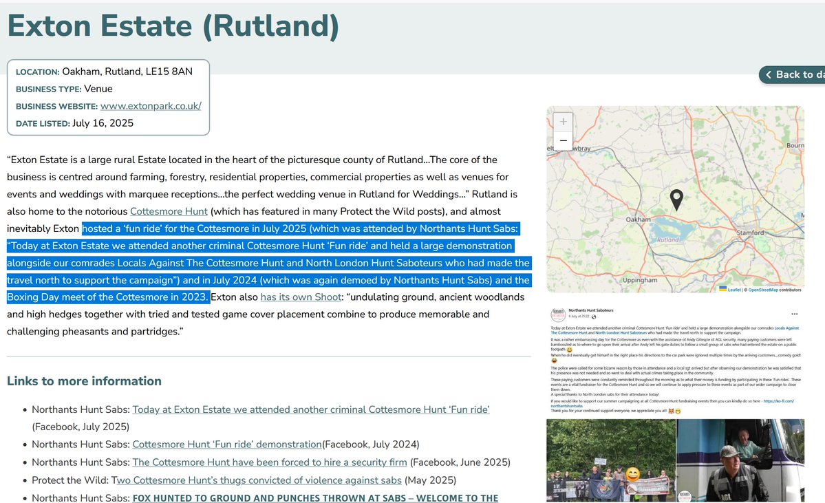Screen dimensions: 825x503
Task: Click the Facebook post text screenshot
Action: coord(676,368)
